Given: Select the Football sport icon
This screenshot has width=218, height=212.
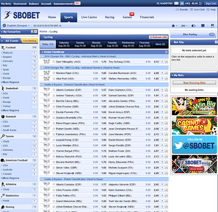Looking at the screenshot, I should coord(3,47).
